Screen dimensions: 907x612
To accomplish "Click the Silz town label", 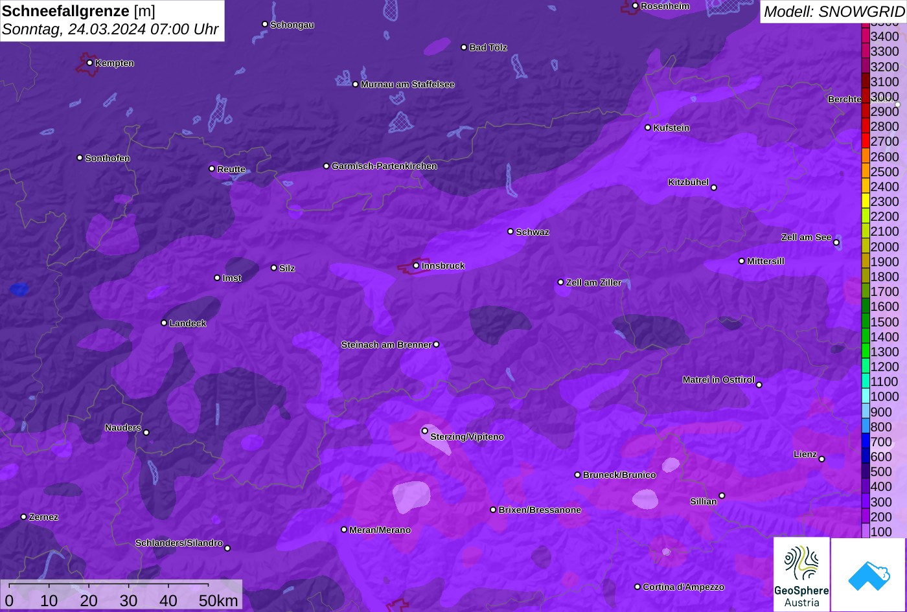I will 287,269.
